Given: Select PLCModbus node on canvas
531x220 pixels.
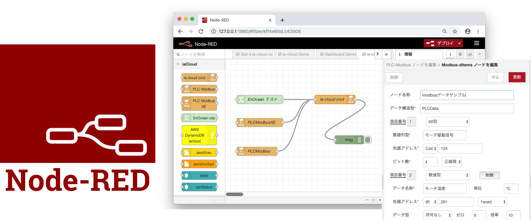Looking at the screenshot, I should click(257, 151).
